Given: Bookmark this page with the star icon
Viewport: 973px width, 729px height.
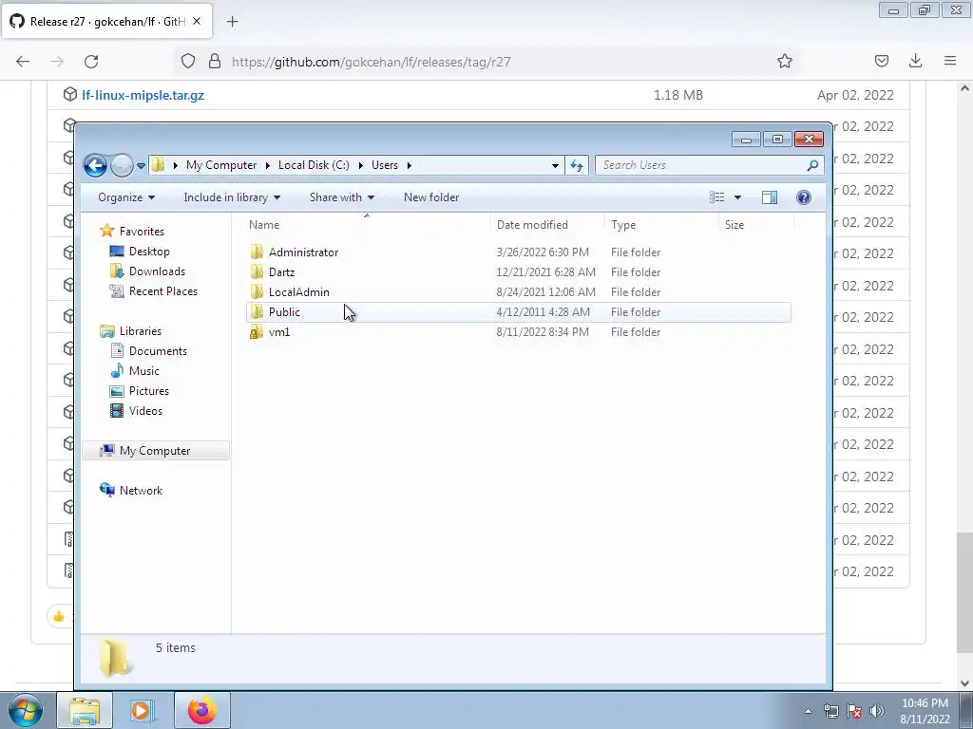Looking at the screenshot, I should pyautogui.click(x=784, y=62).
